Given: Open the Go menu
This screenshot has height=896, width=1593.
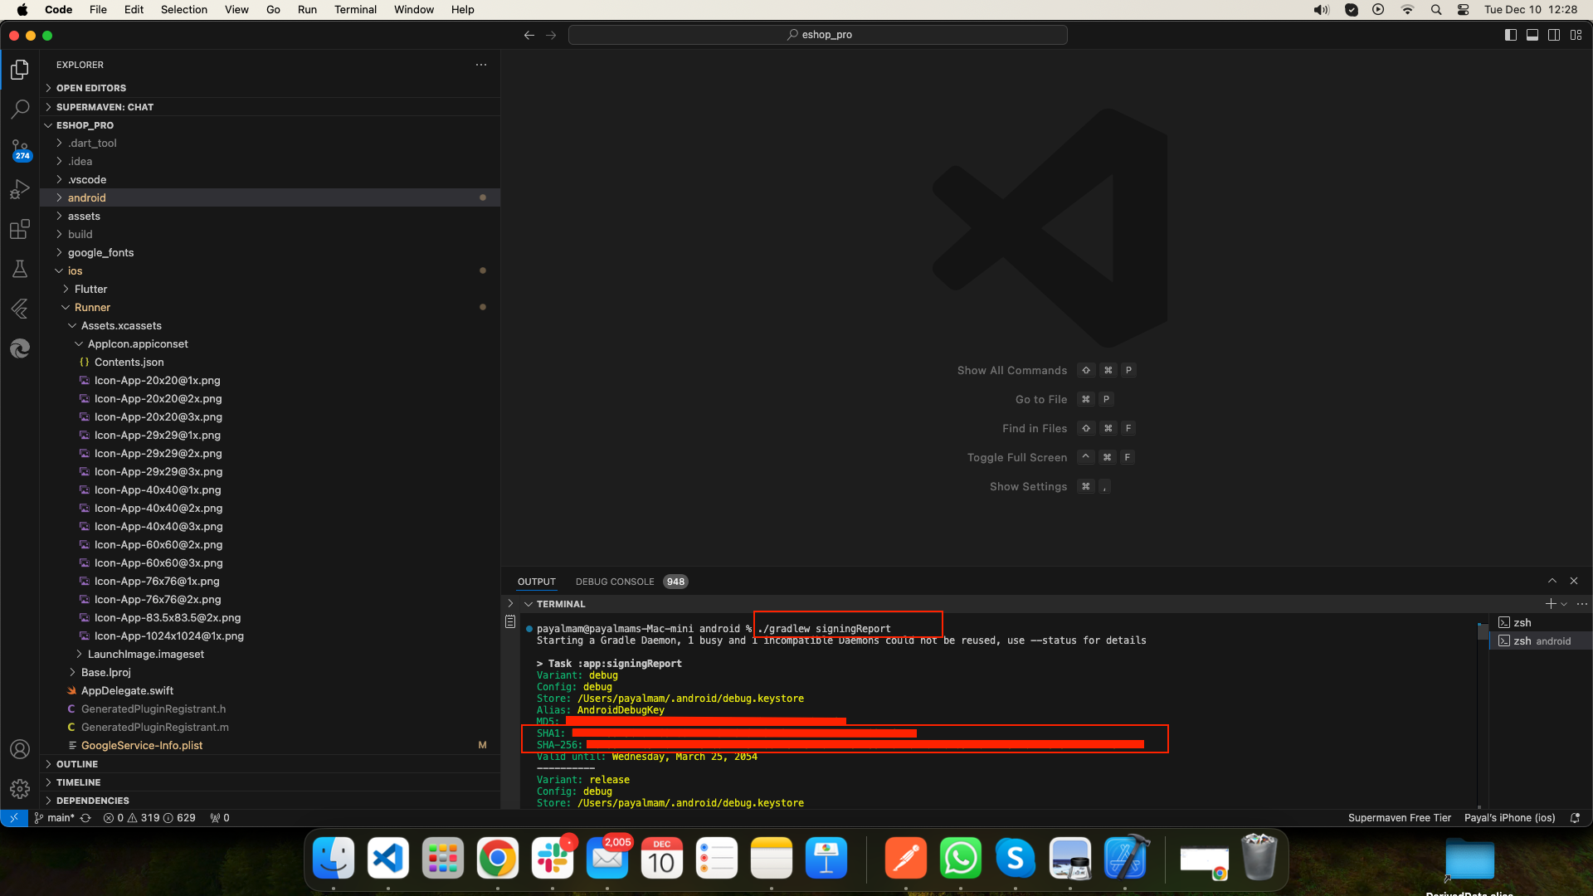Looking at the screenshot, I should pyautogui.click(x=273, y=10).
